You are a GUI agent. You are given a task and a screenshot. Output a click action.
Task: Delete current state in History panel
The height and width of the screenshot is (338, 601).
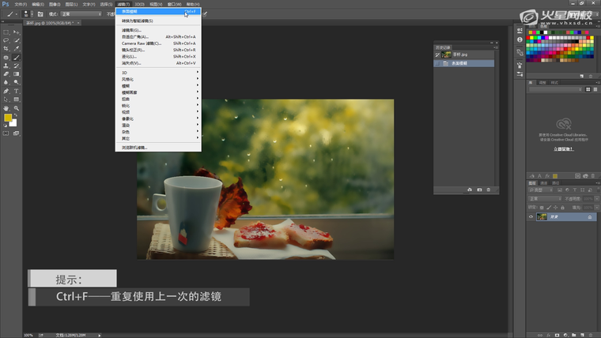coord(489,190)
